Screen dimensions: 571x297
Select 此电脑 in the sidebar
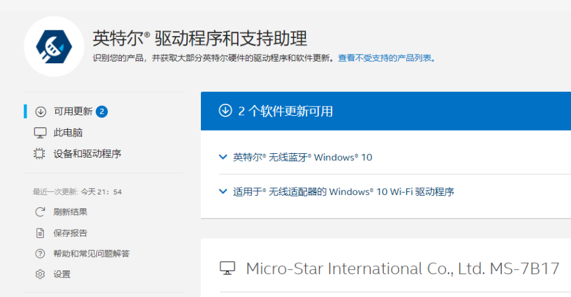[x=68, y=132]
